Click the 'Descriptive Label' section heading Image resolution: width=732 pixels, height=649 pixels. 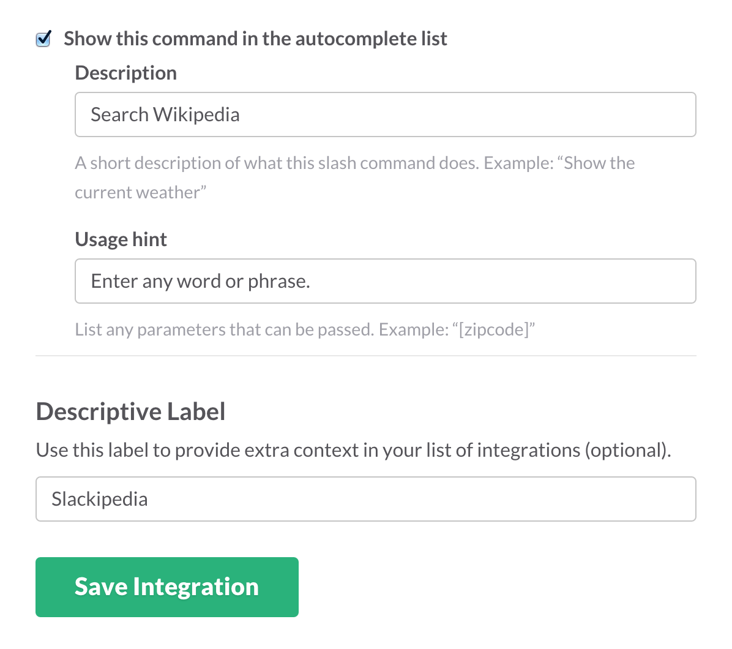pos(131,411)
